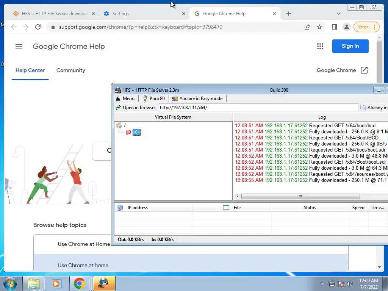The width and height of the screenshot is (388, 291).
Task: Click the HFS URL field
Action: pos(258,108)
